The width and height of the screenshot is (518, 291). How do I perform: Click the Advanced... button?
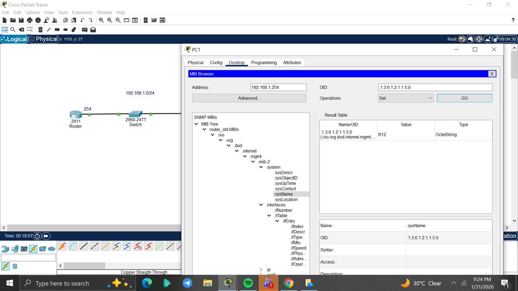249,98
